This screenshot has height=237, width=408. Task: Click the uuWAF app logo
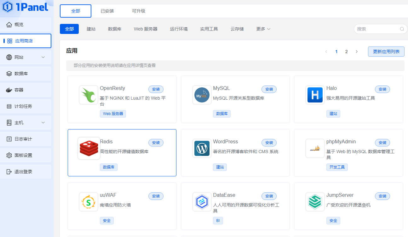89,202
